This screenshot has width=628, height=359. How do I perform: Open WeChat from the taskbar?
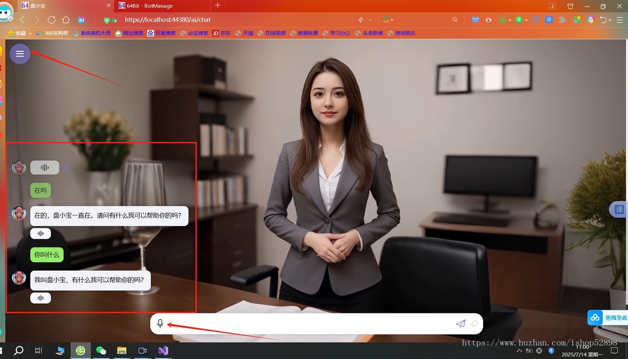pyautogui.click(x=101, y=351)
